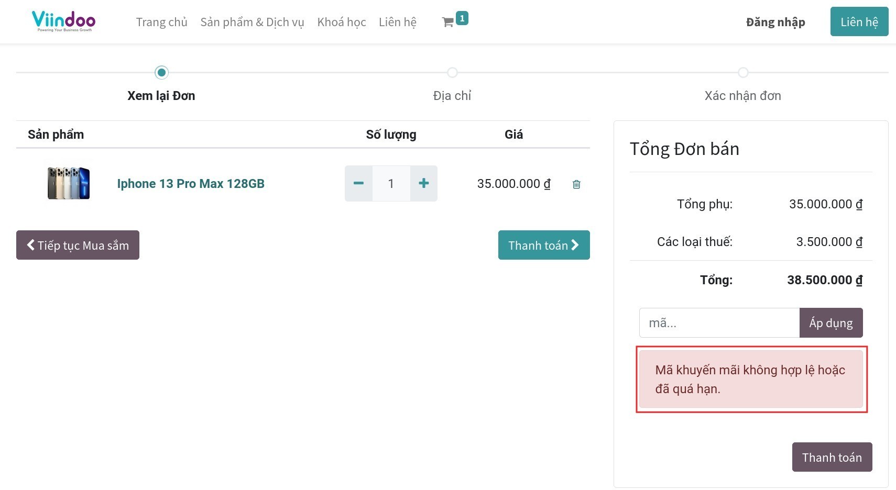Delete the iPhone item with trash icon
This screenshot has width=896, height=490.
click(576, 184)
